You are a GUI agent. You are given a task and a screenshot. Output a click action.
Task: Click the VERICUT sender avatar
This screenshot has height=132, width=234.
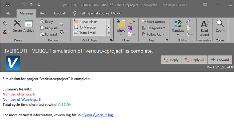13,63
